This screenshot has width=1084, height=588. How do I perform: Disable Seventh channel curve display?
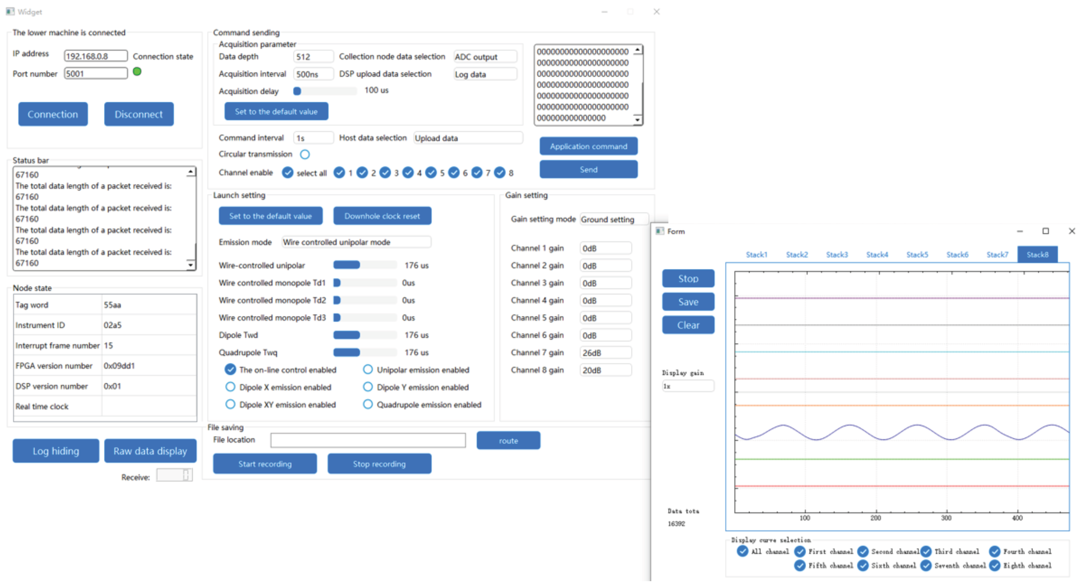pos(926,565)
